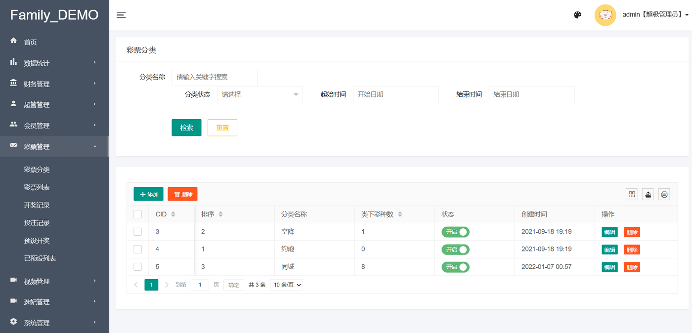Click the export table icon
Screen dimensions: 692x333
(648, 194)
